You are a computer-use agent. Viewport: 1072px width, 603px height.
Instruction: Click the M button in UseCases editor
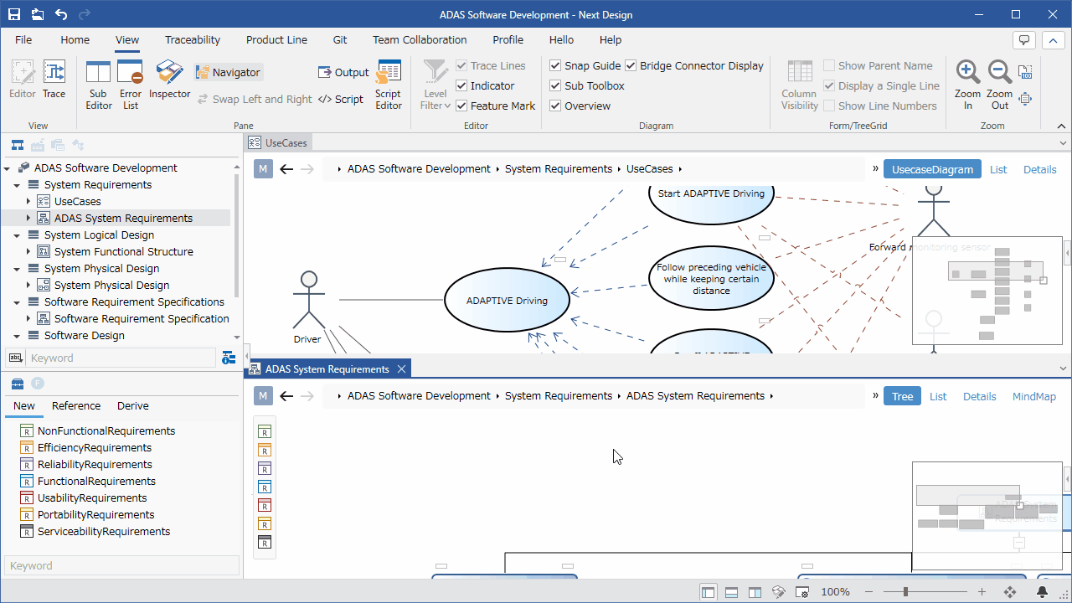tap(263, 168)
